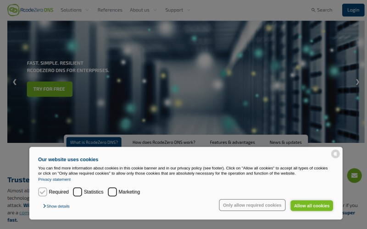Click the FAST. SIMPLE. RESILIENT hero text
Viewport: 367px width, 229px height.
coord(55,63)
